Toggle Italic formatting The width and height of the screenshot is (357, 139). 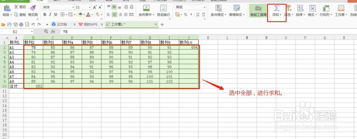50,15
